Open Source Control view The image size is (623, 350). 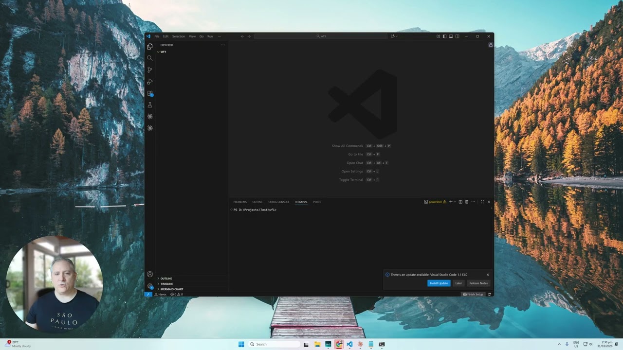tap(150, 70)
